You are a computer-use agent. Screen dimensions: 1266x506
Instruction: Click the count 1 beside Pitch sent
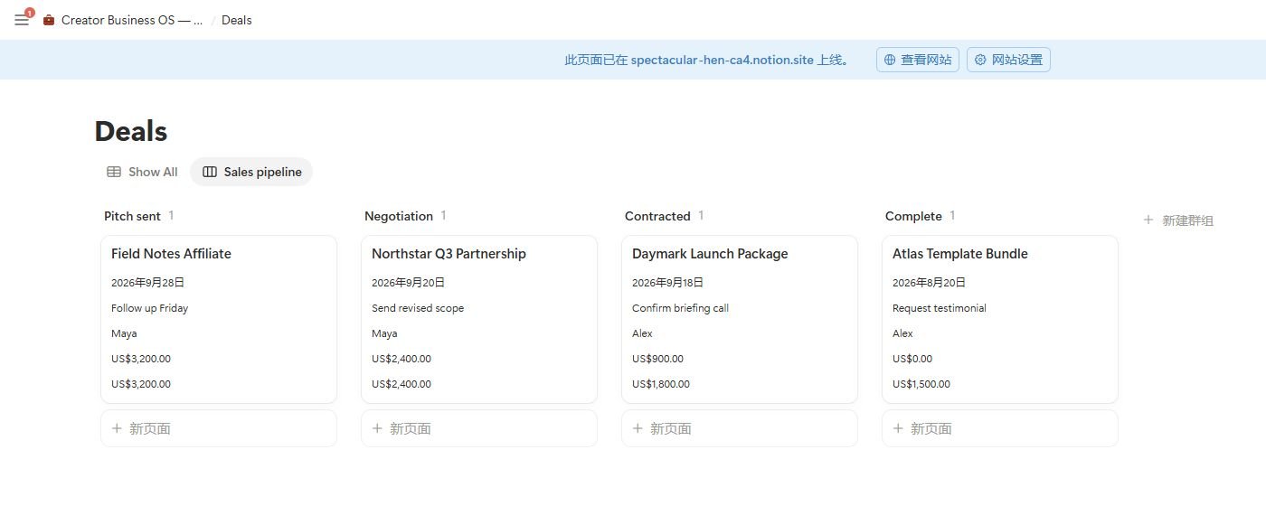[x=171, y=215]
